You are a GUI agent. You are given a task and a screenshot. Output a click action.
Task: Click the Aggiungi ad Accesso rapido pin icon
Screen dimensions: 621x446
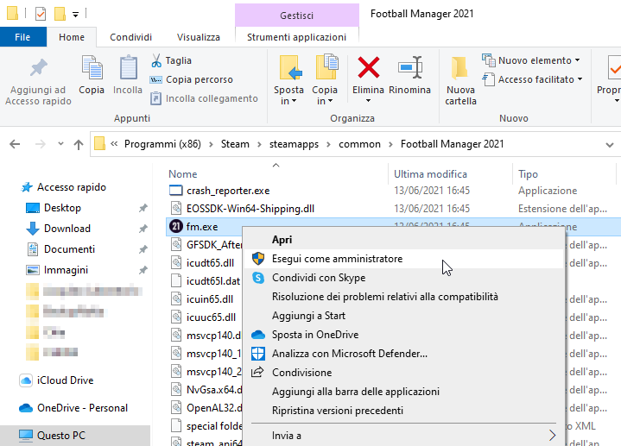tap(38, 67)
